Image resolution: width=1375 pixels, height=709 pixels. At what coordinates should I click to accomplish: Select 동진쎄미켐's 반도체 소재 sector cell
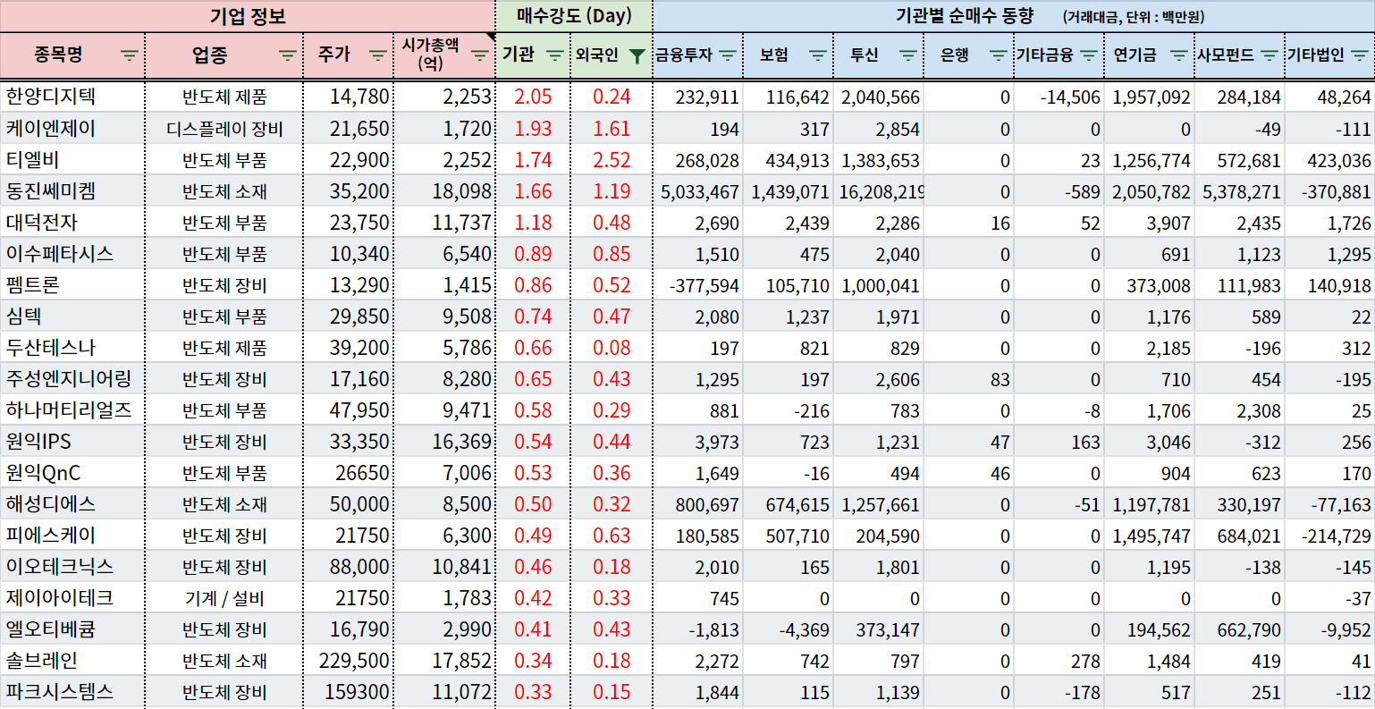click(224, 191)
